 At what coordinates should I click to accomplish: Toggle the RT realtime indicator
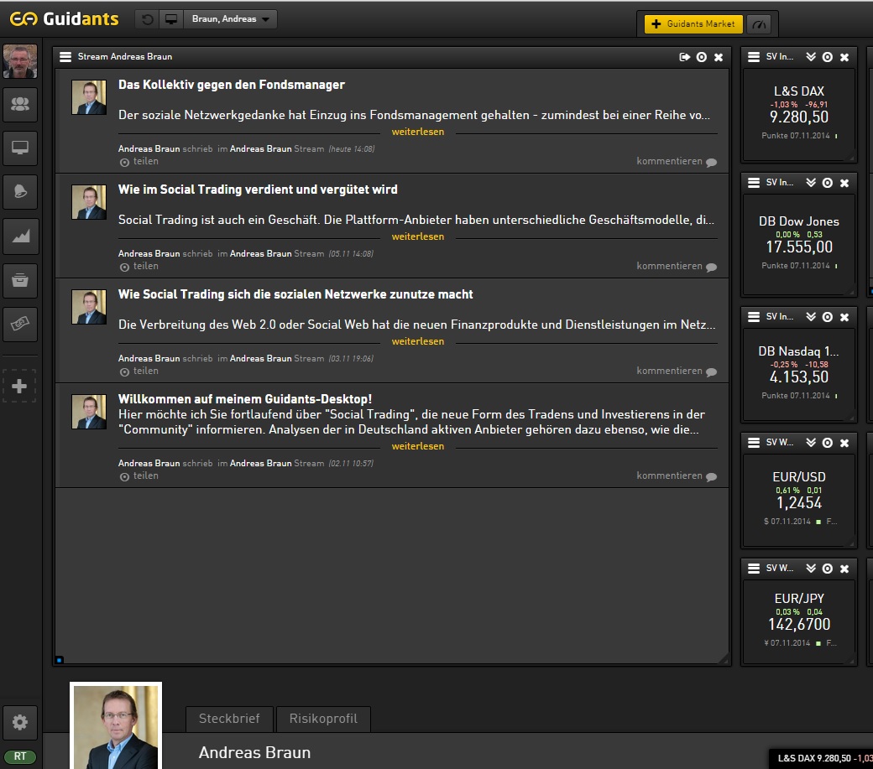tap(19, 756)
